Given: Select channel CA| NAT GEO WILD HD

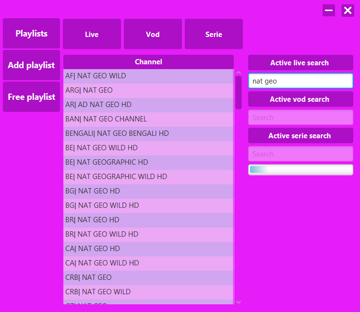Looking at the screenshot, I should [x=148, y=264].
